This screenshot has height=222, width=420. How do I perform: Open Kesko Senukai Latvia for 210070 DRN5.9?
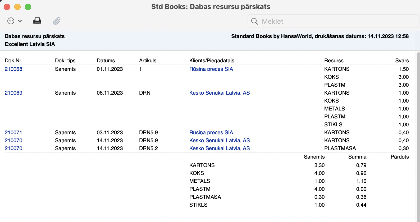(x=220, y=140)
